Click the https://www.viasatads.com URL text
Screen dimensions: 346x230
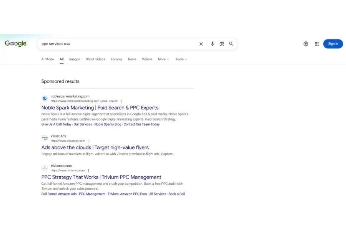(x=68, y=141)
